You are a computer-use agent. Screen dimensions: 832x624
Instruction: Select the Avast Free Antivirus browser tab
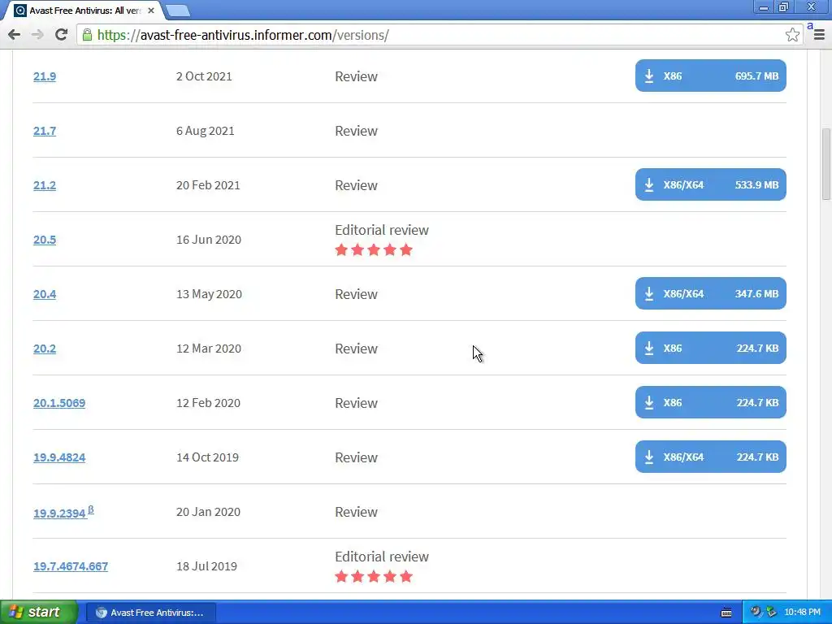point(84,11)
